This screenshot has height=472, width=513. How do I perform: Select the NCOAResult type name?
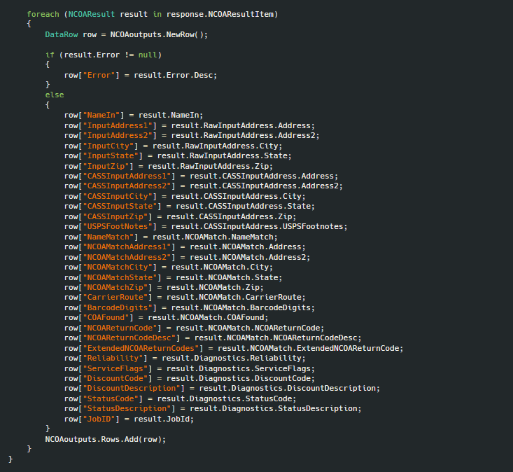[92, 15]
